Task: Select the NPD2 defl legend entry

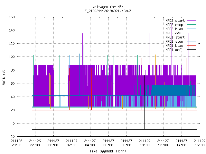Action: point(181,33)
